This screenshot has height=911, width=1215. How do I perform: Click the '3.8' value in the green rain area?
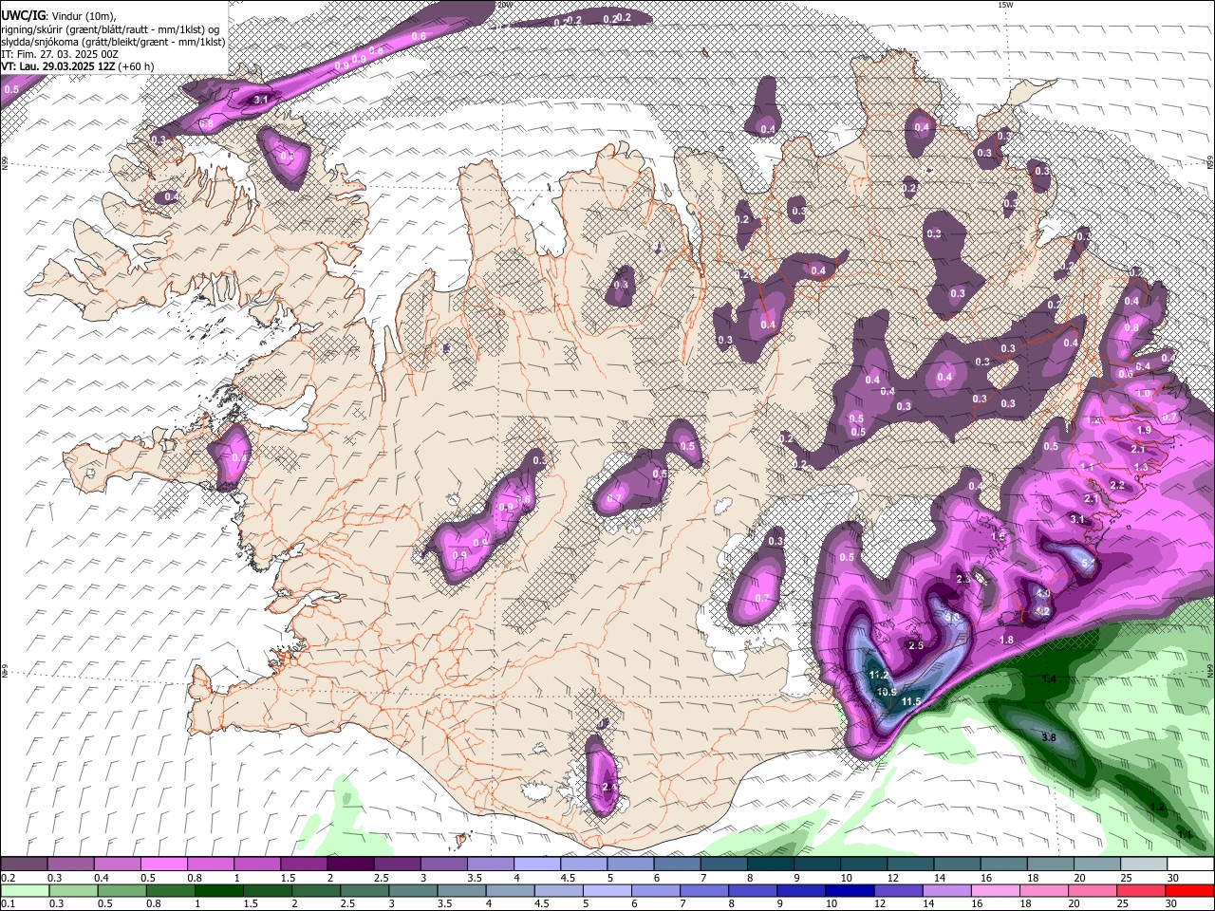tap(1049, 737)
